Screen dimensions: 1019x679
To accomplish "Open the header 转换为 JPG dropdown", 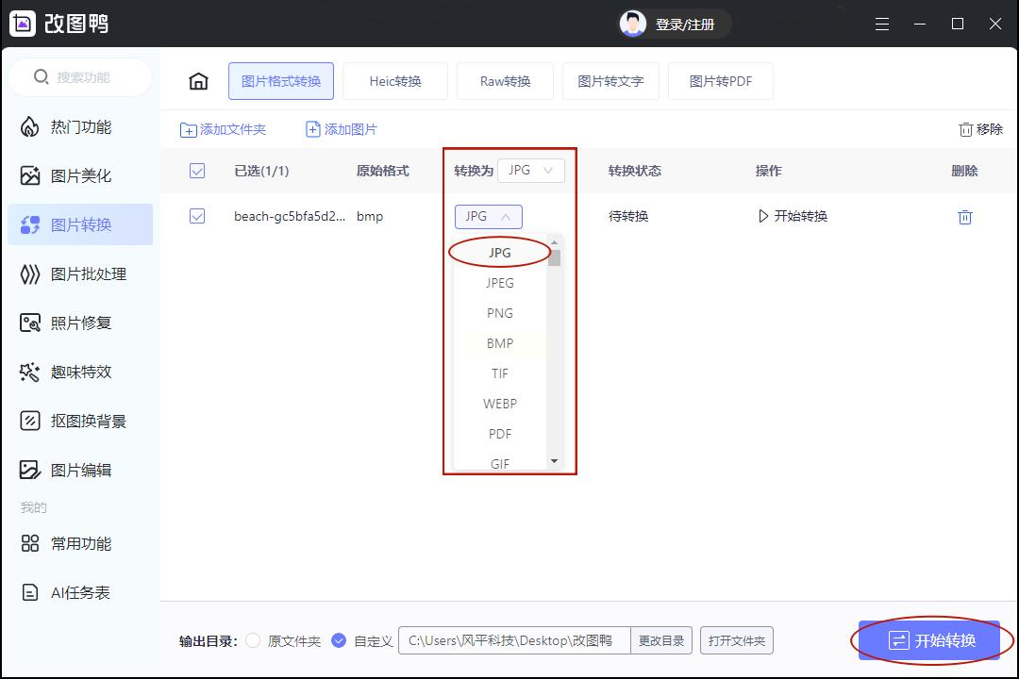I will pos(531,171).
